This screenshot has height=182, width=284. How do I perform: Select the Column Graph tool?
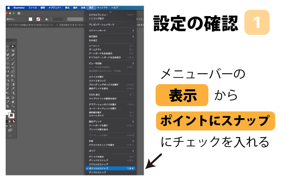coord(8,98)
